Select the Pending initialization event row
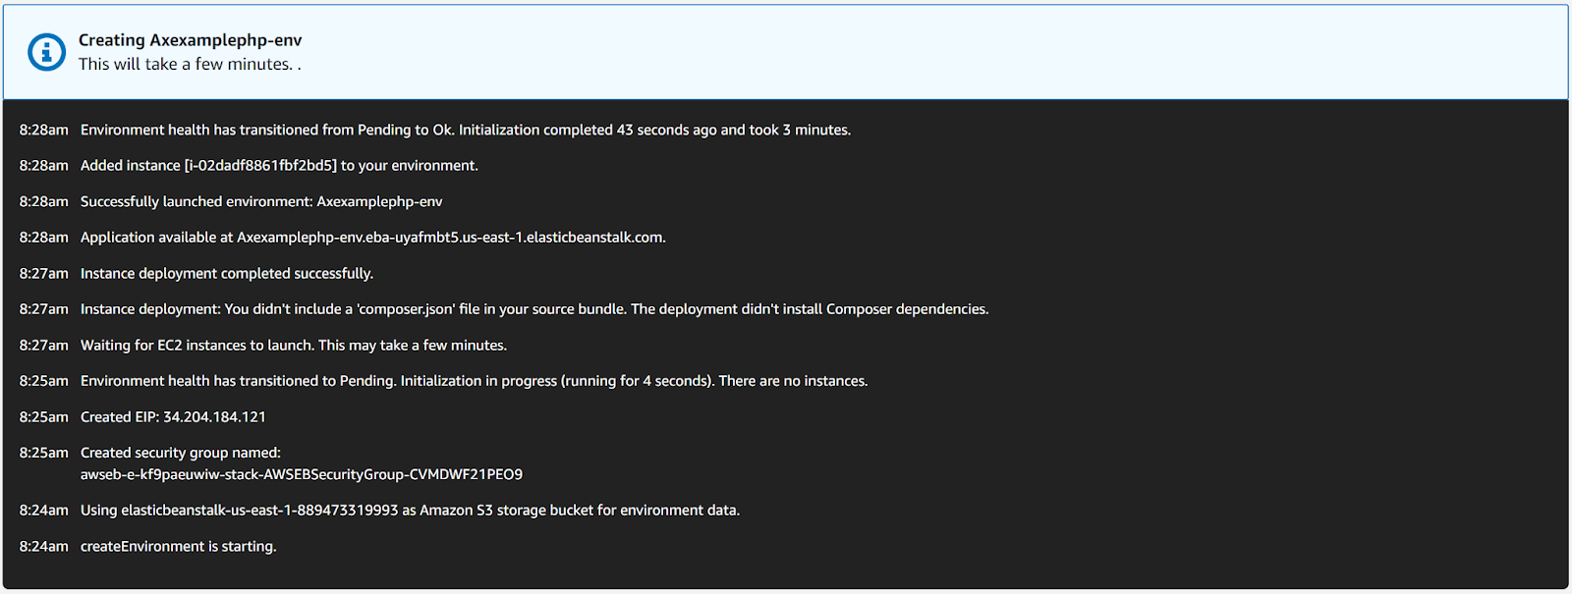 pyautogui.click(x=474, y=380)
